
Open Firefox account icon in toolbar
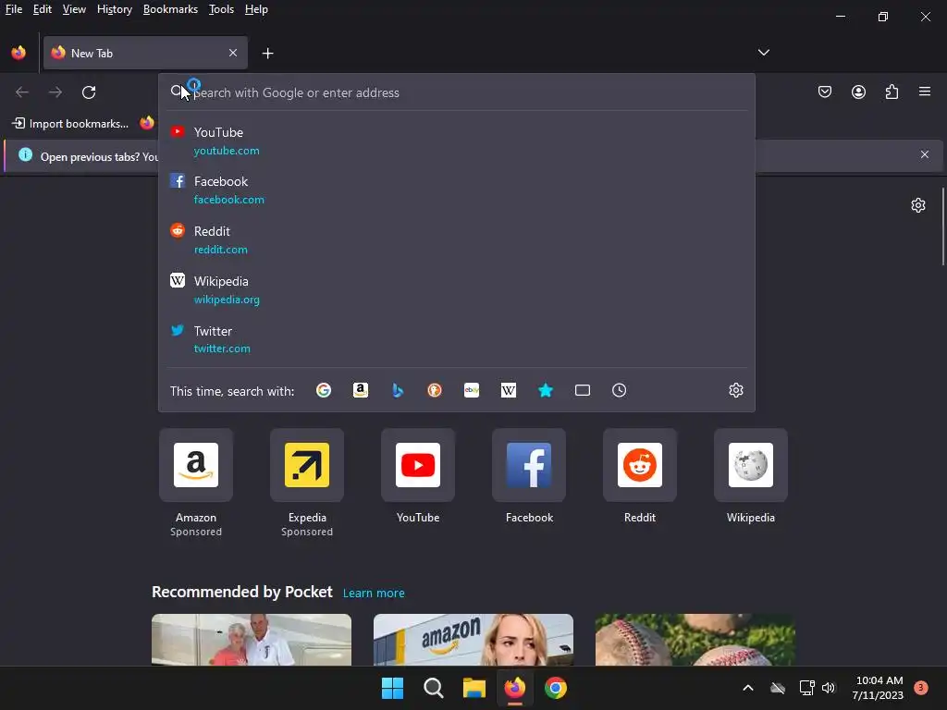pos(858,92)
